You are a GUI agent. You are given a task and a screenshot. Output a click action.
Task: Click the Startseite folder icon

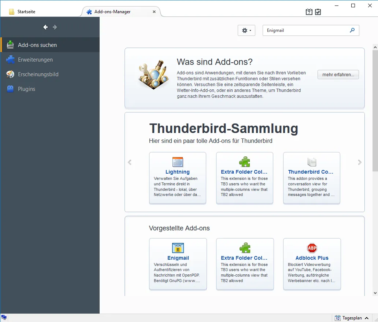pyautogui.click(x=12, y=12)
